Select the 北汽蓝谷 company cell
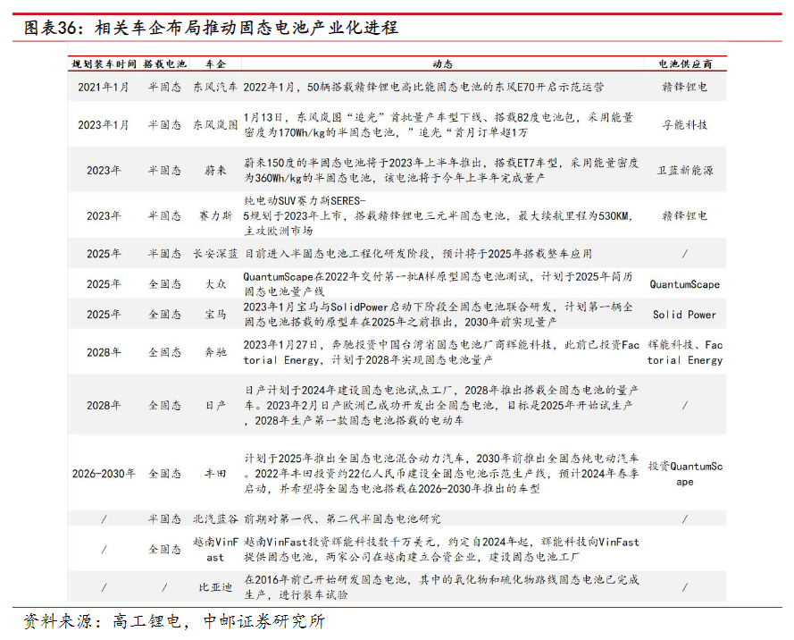 point(215,519)
